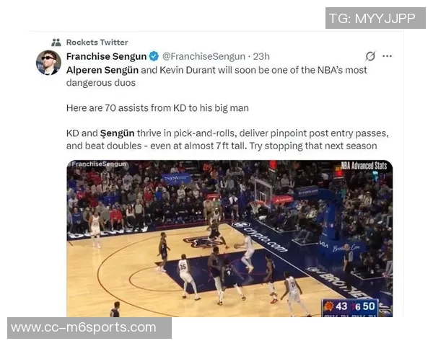The height and width of the screenshot is (346, 433).
Task: Click bold Alperen Sengün at tweet start
Action: pyautogui.click(x=102, y=70)
